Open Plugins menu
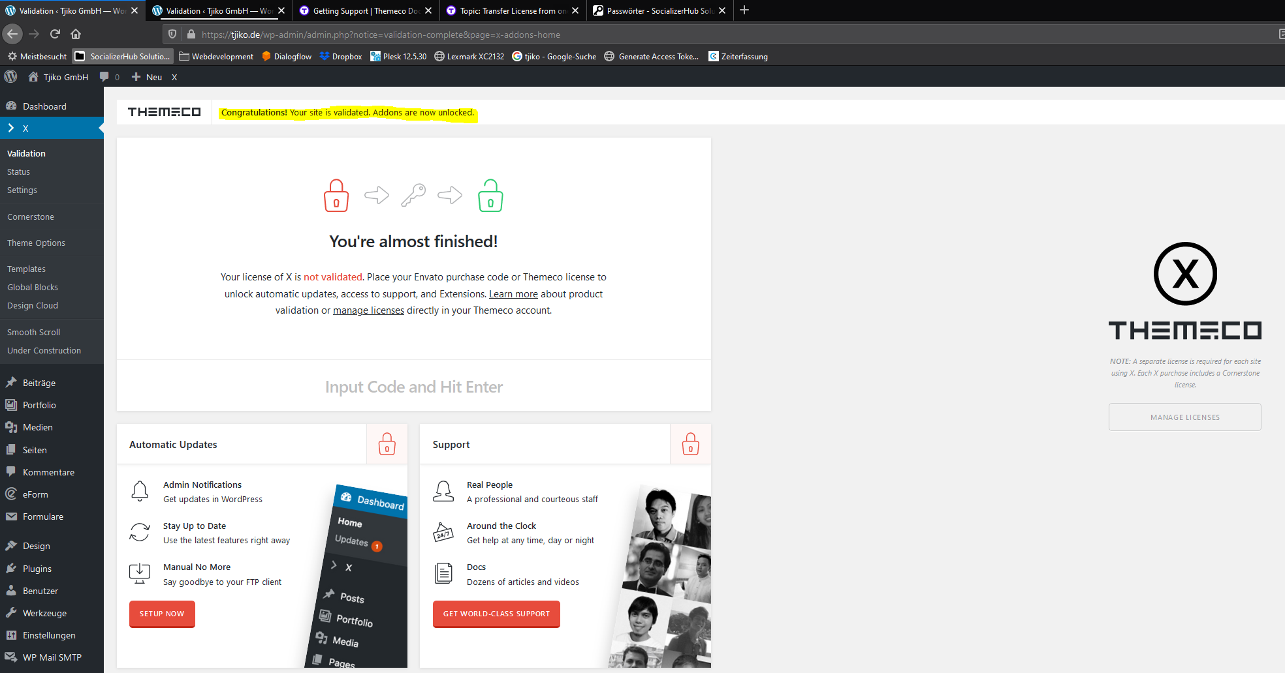 click(x=52, y=569)
